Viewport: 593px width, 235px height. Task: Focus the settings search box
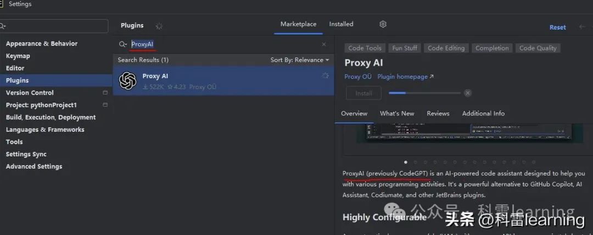point(54,26)
